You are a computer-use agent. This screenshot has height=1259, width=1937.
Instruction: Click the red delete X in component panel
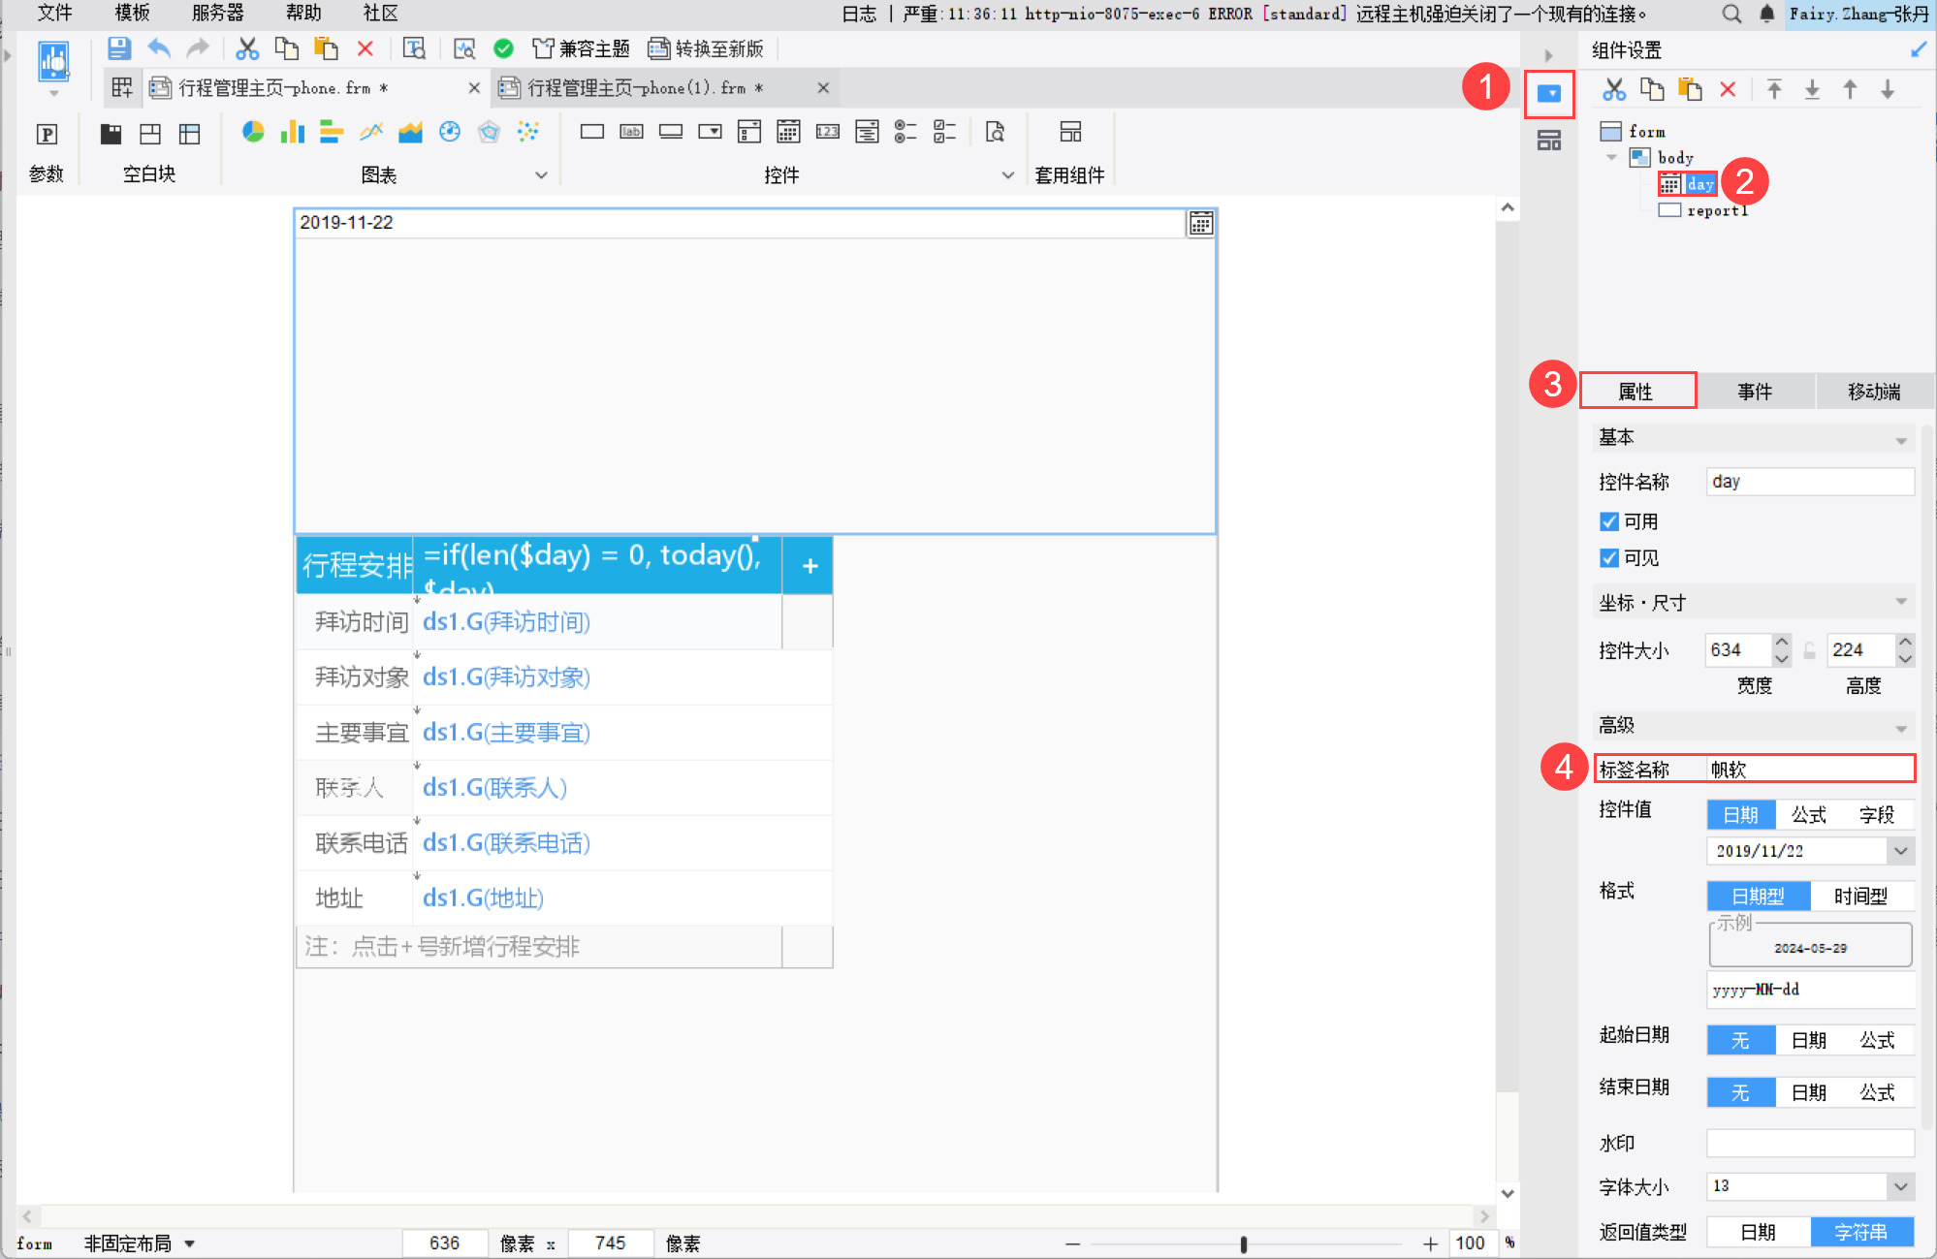tap(1728, 90)
